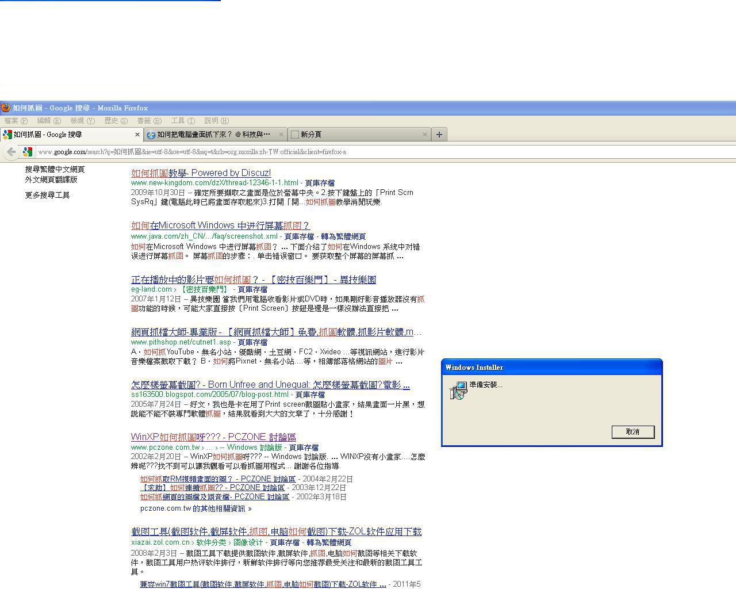Click the 2007年1月12日 date in the eg-land result

(x=156, y=299)
